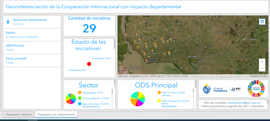Open the Sector principal filter showing Todos
Screen dimensions: 270x121
point(32,61)
